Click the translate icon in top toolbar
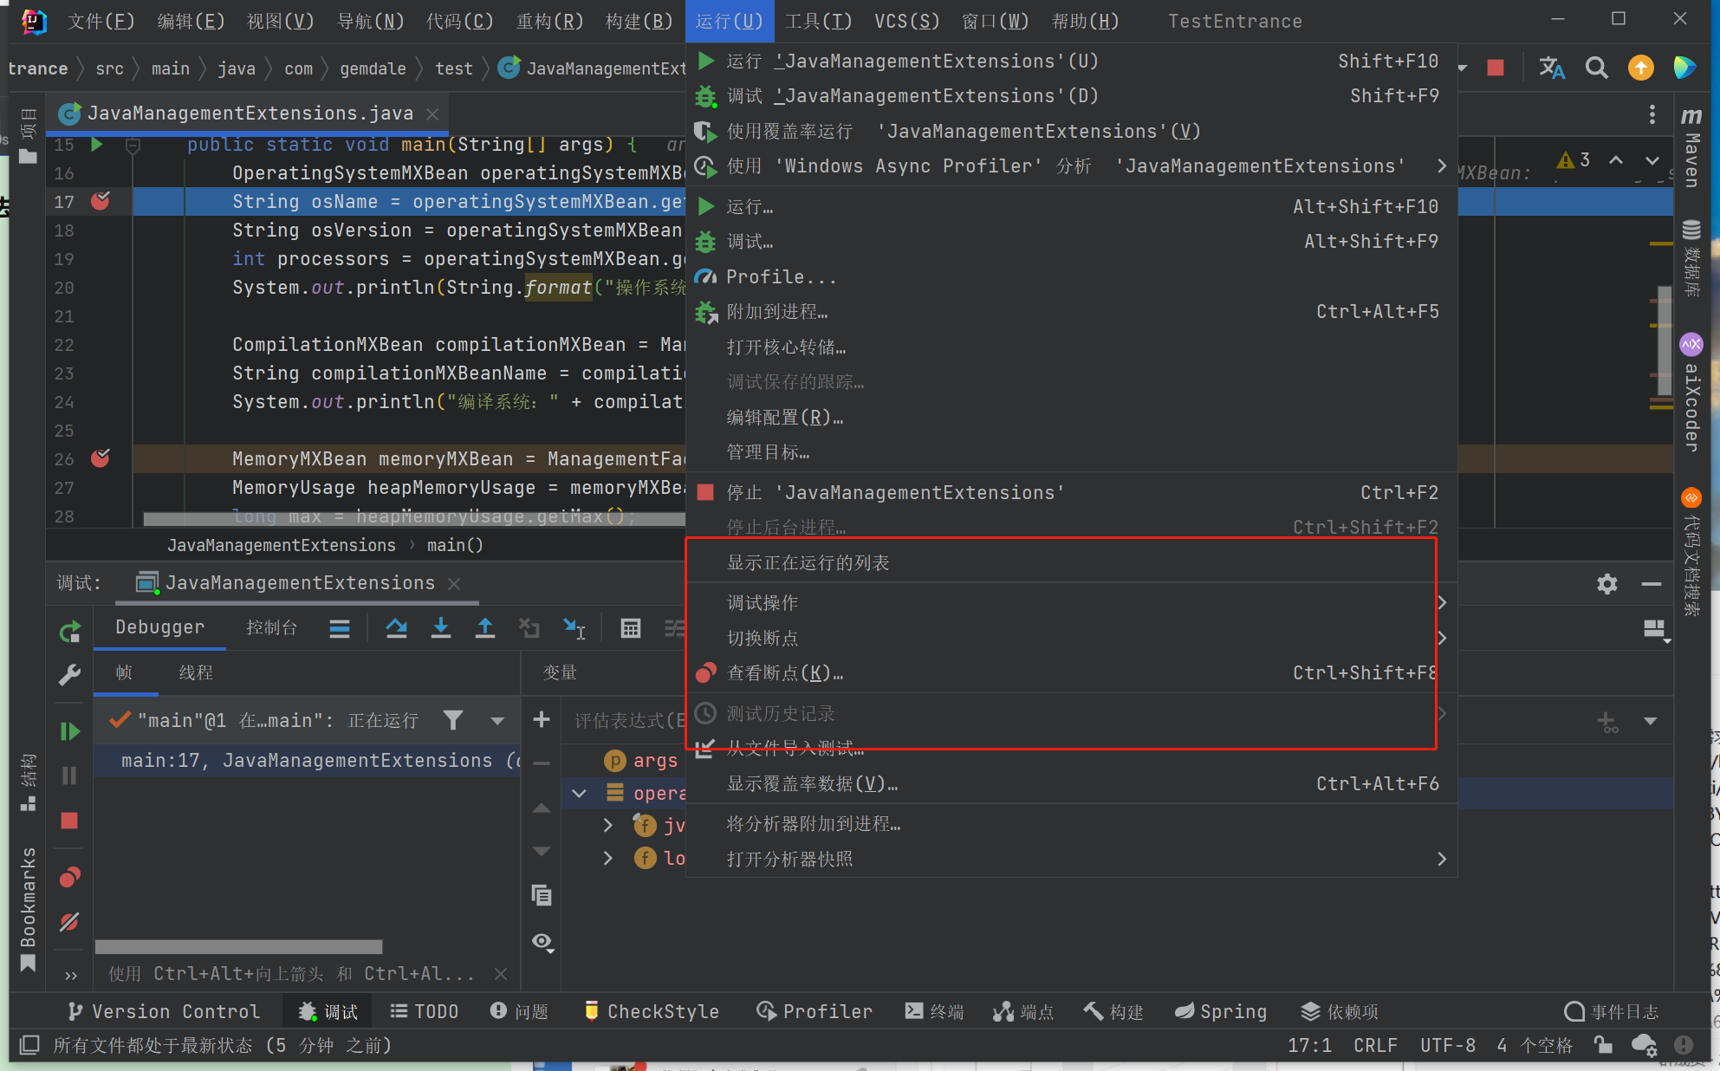 click(x=1552, y=68)
